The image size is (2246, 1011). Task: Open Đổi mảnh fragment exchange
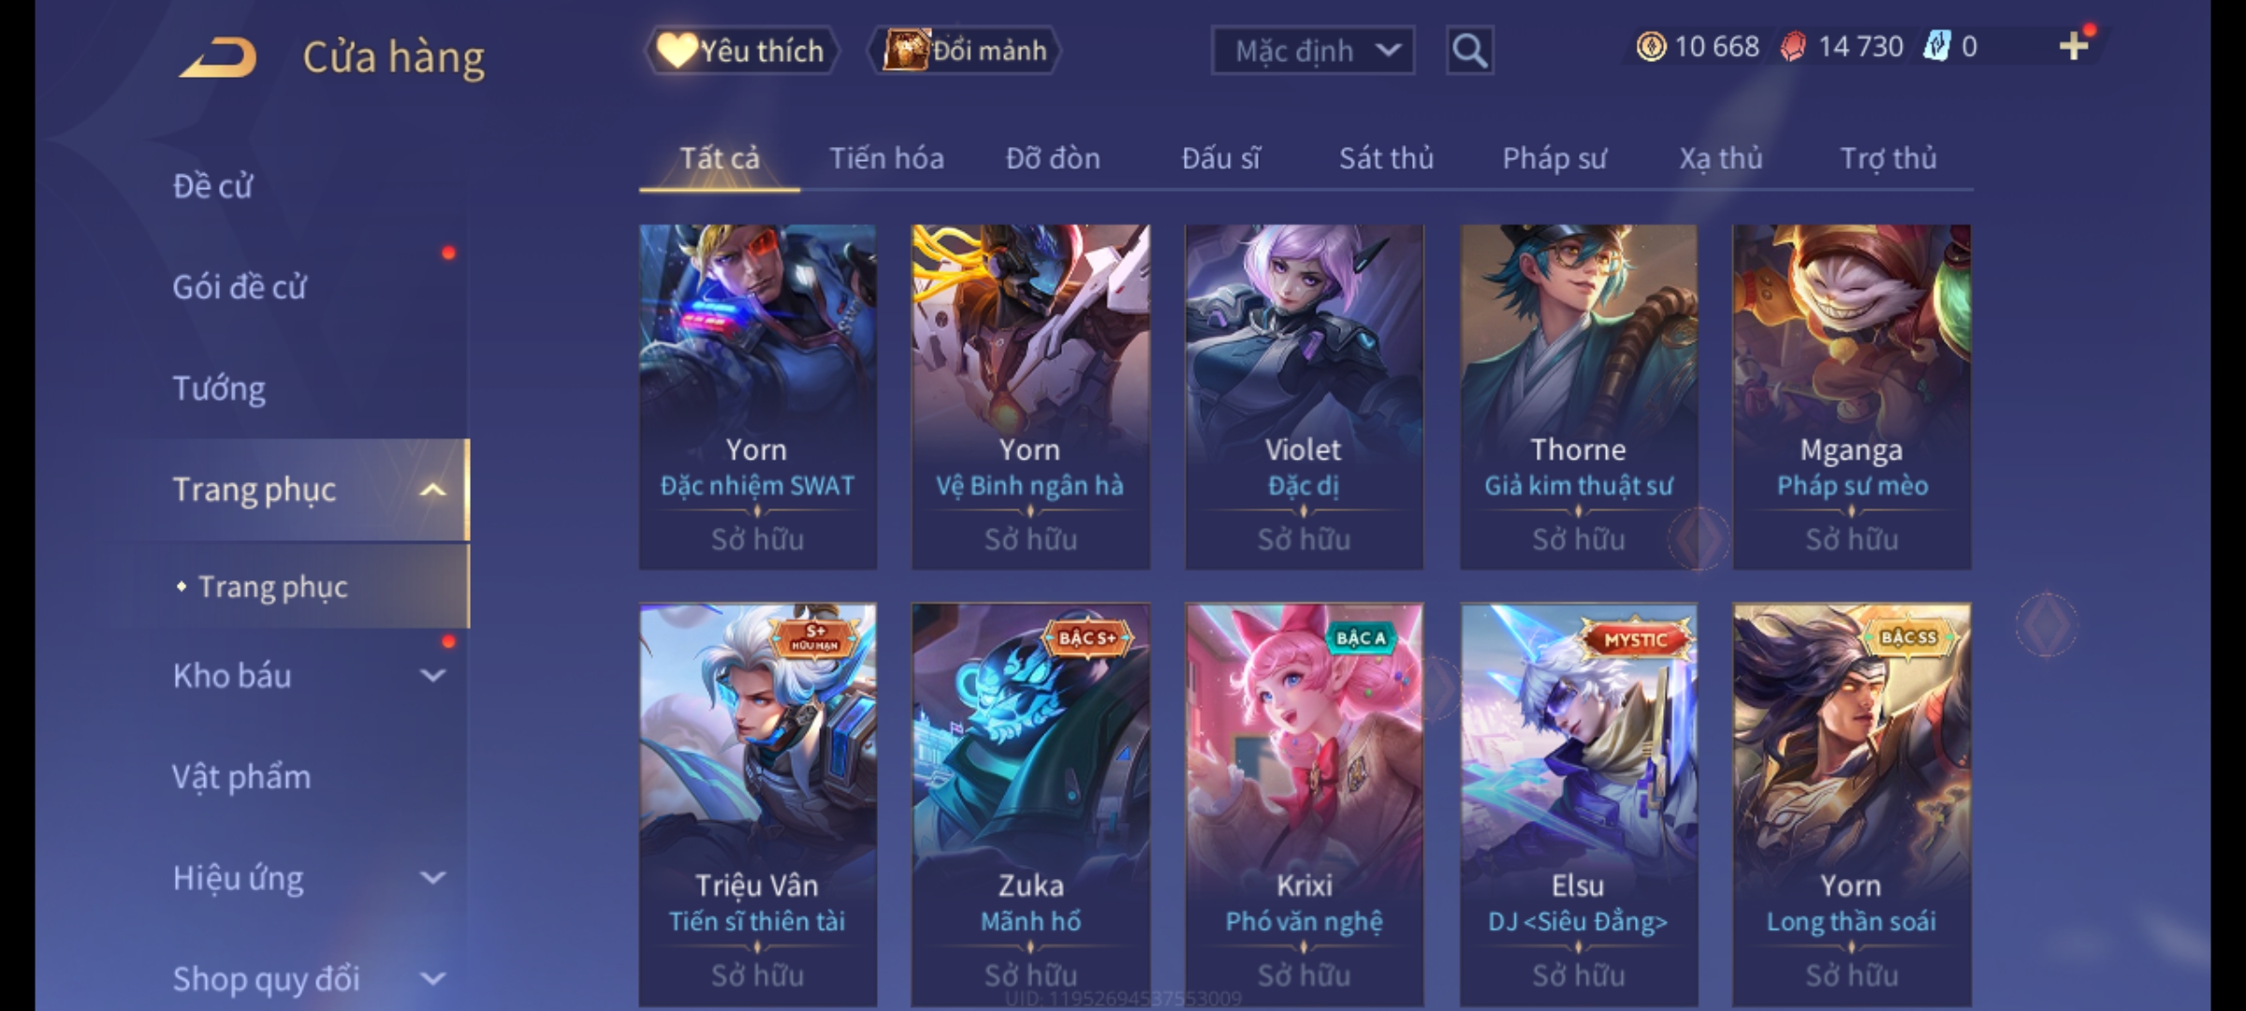pyautogui.click(x=965, y=51)
